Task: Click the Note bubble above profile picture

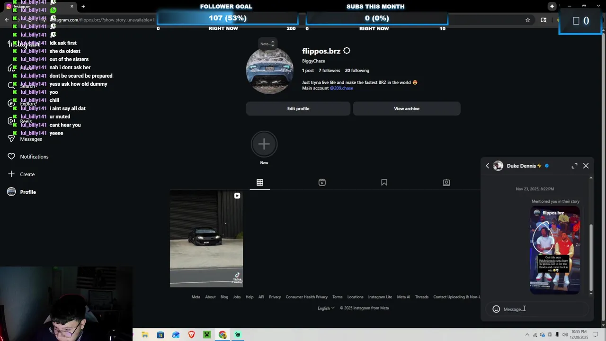Action: 267,44
